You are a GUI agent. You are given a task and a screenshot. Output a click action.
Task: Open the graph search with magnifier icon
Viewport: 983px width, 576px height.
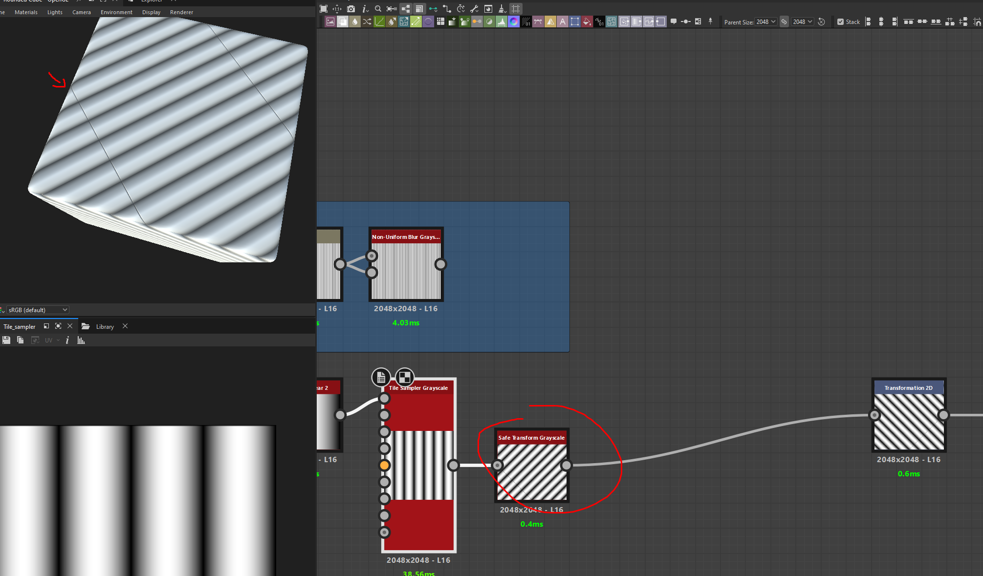(378, 9)
